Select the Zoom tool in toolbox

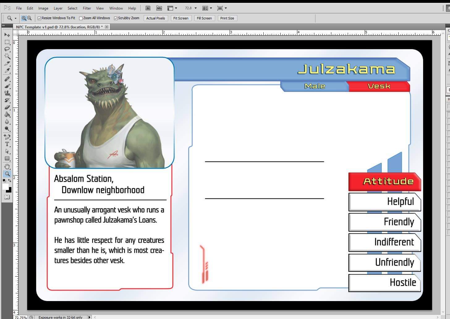tap(7, 174)
